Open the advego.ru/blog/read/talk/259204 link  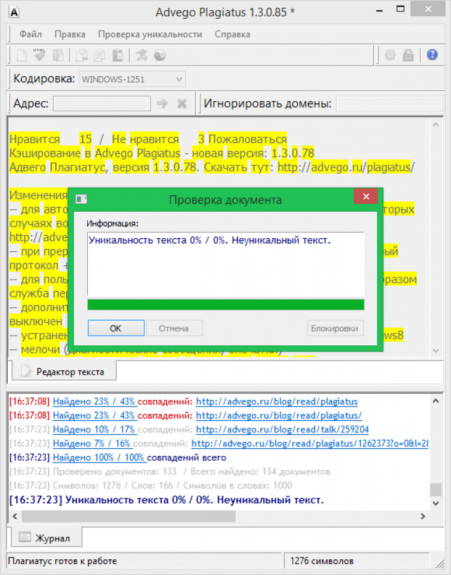click(283, 429)
